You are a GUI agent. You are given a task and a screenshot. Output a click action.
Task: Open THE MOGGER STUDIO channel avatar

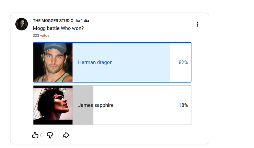pos(22,24)
